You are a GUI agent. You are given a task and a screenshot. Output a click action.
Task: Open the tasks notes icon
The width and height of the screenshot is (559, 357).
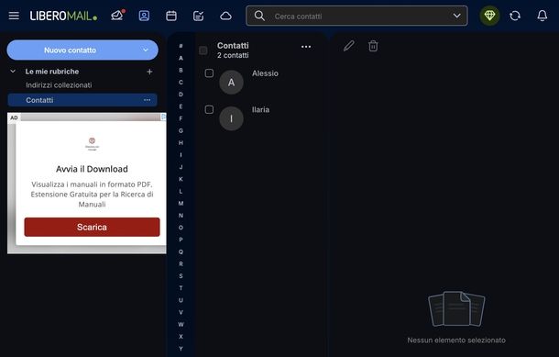coord(198,16)
